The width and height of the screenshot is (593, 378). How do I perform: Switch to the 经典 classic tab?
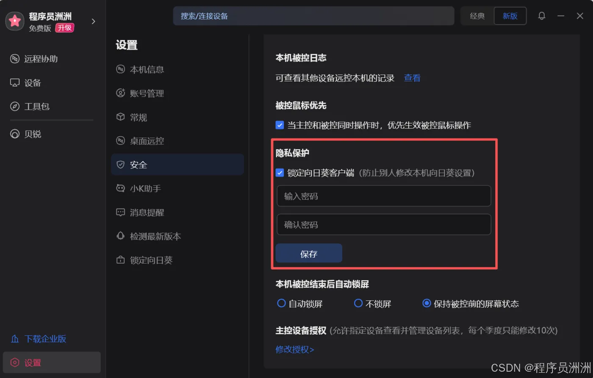477,16
